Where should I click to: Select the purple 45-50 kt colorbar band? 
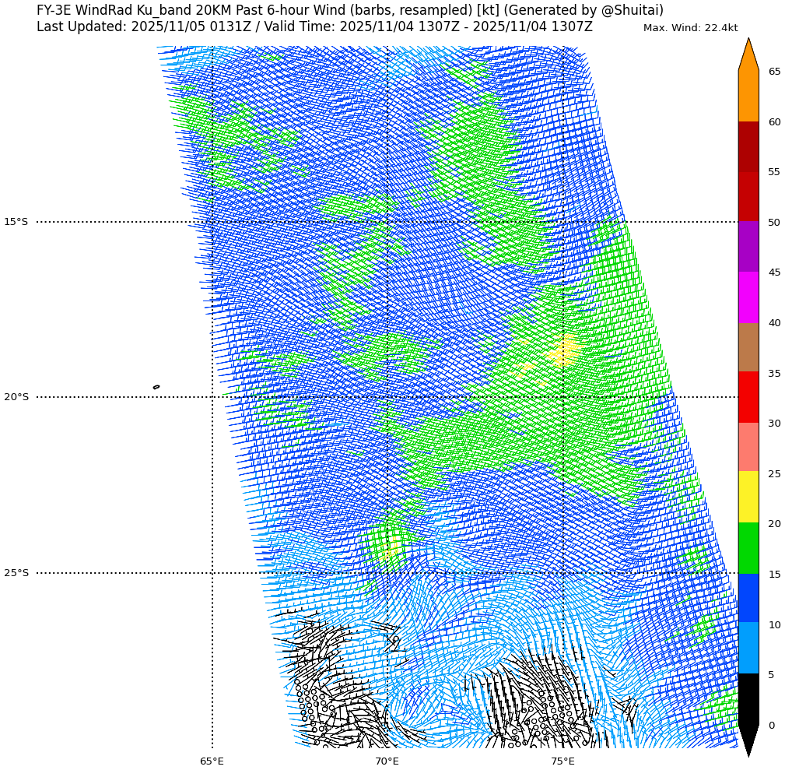coord(748,247)
